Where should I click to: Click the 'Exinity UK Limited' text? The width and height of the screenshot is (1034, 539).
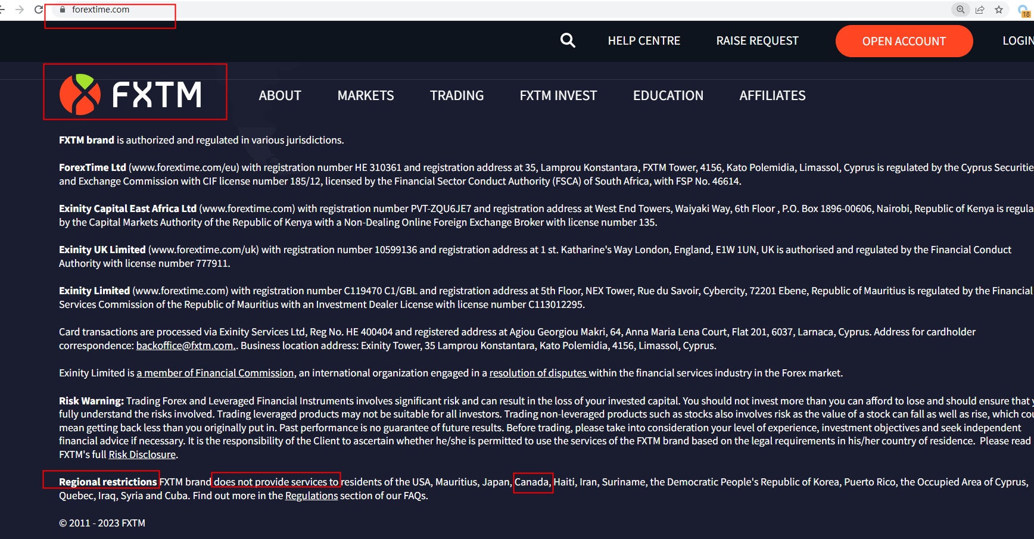coord(102,250)
